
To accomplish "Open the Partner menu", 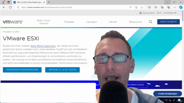I will [113, 22].
